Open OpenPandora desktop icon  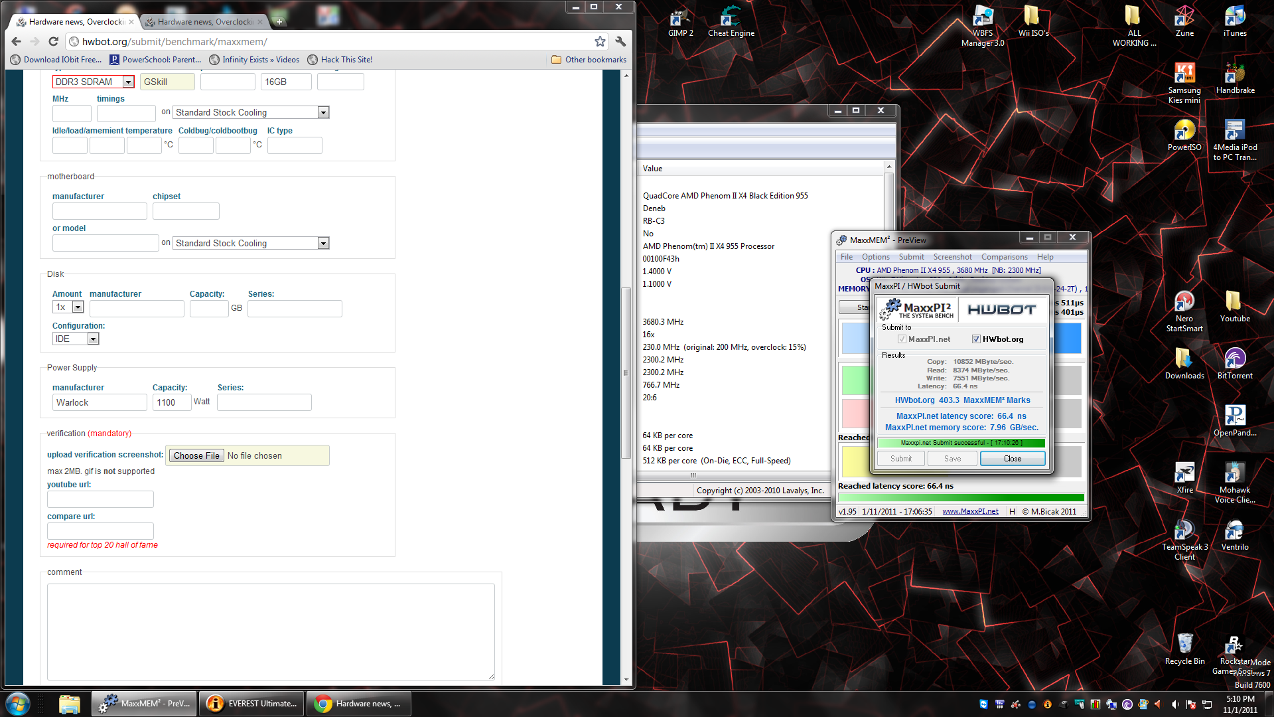click(1235, 422)
